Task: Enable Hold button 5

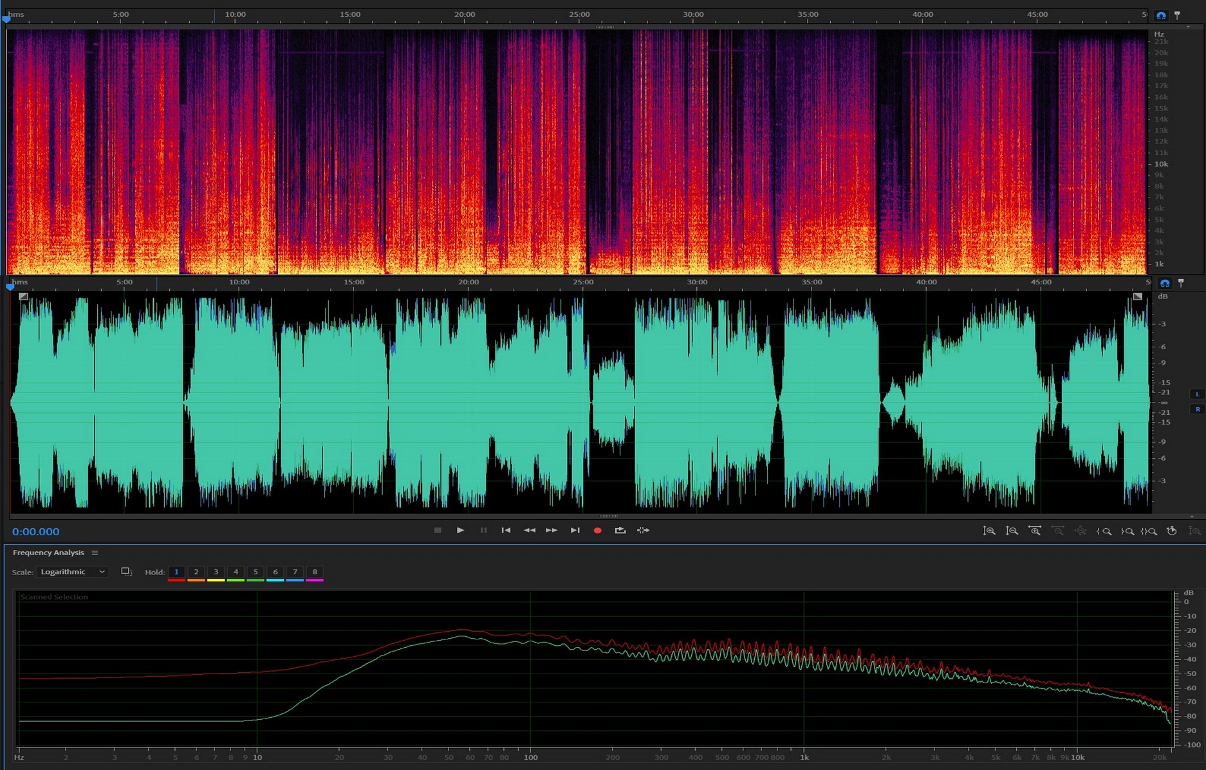Action: [x=255, y=572]
